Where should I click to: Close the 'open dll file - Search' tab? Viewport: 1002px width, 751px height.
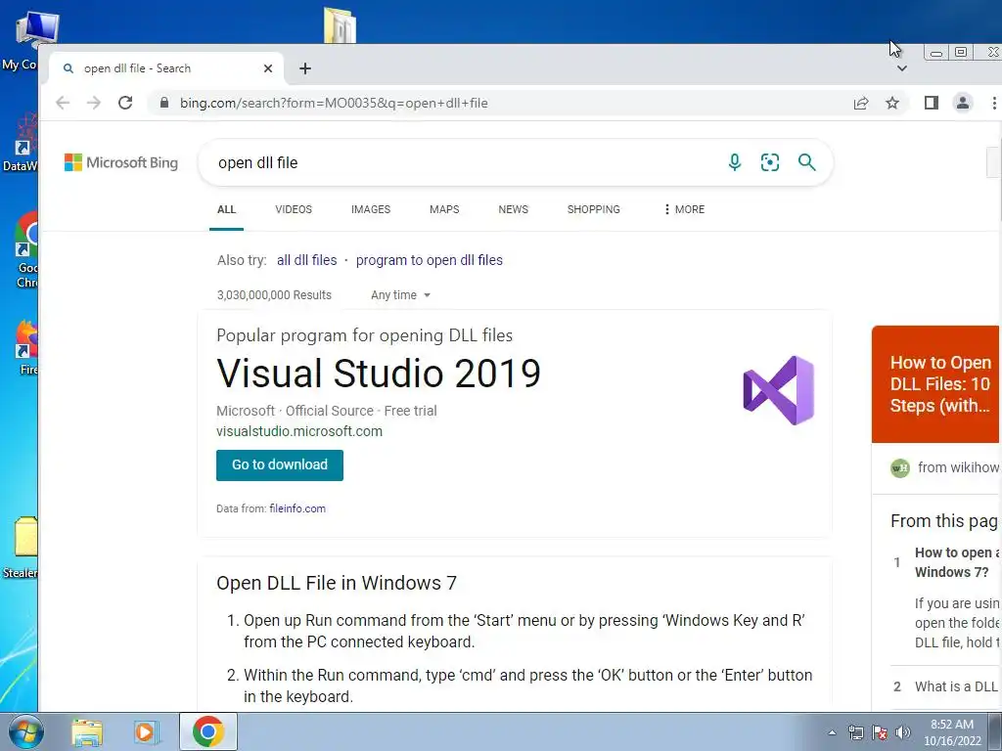[268, 68]
